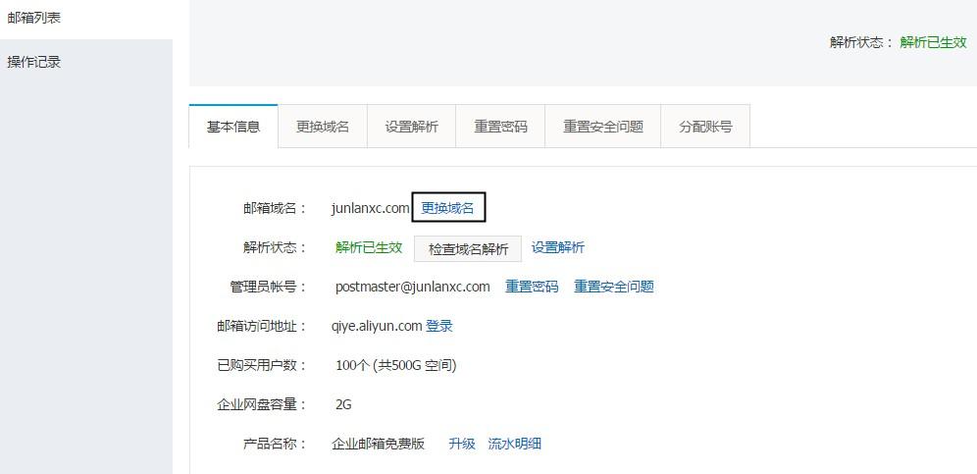Click the junlanxc.com domain text

(370, 208)
